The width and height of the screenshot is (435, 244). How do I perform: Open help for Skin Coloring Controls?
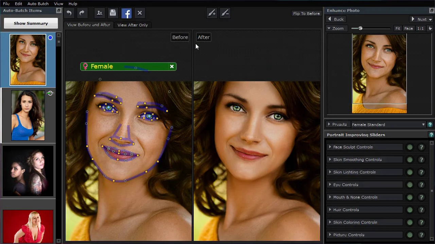coord(421,222)
